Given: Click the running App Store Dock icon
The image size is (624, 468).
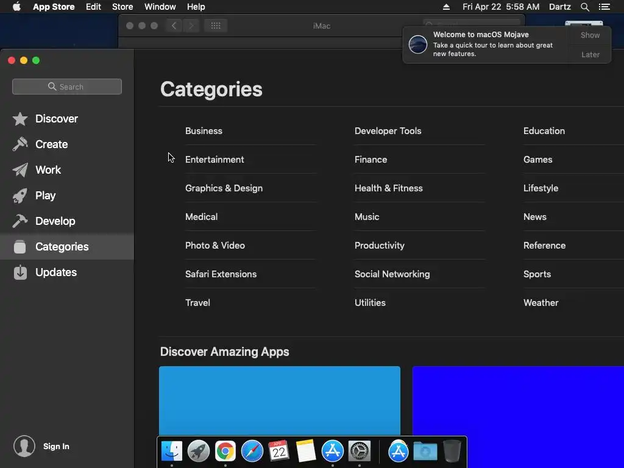Looking at the screenshot, I should coord(332,452).
